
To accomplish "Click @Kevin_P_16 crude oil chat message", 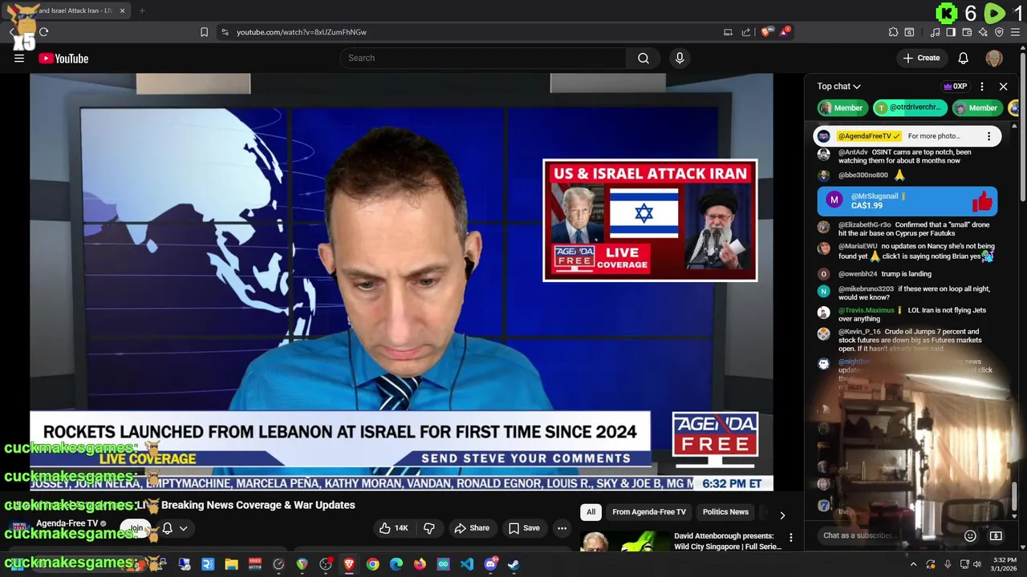I will click(x=907, y=340).
